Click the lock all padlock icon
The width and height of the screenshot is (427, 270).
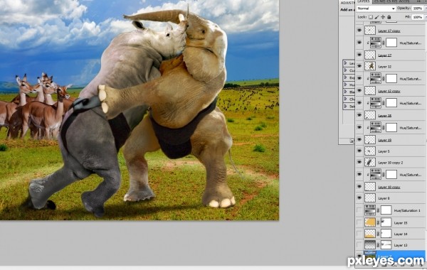coord(389,17)
